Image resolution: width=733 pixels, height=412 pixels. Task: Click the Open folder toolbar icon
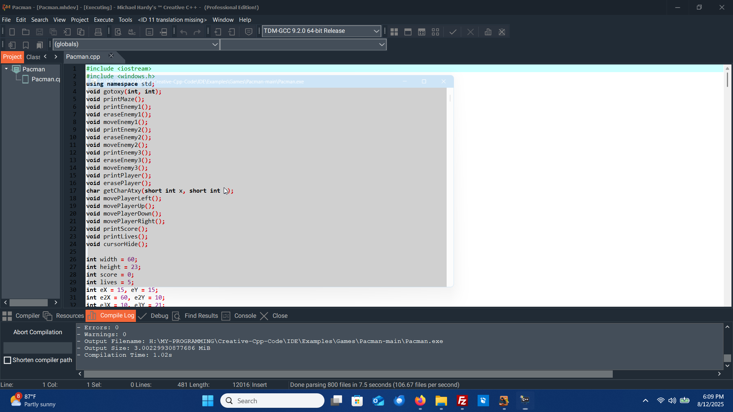coord(26,32)
